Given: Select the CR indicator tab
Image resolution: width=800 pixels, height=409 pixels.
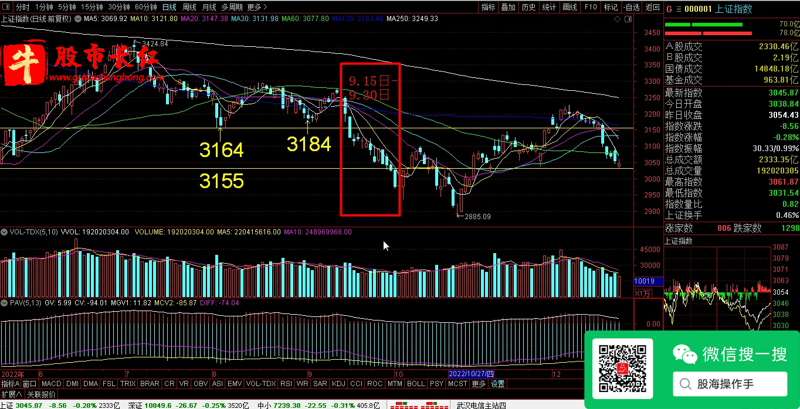Looking at the screenshot, I should (x=170, y=384).
